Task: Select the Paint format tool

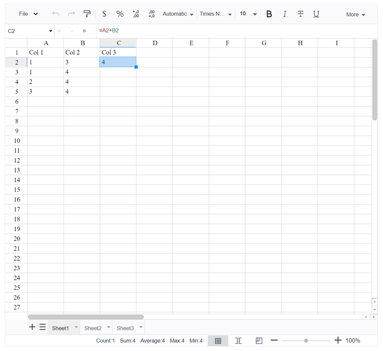Action: tap(87, 14)
